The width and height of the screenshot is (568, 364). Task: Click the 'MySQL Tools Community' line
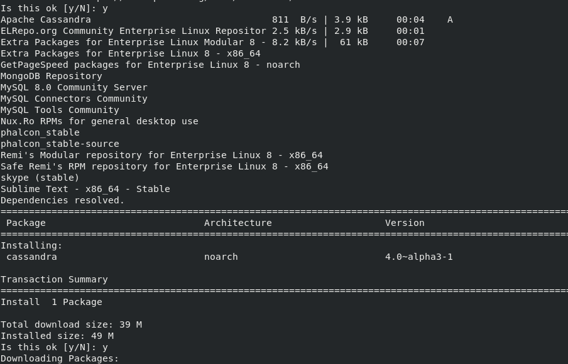pos(60,110)
